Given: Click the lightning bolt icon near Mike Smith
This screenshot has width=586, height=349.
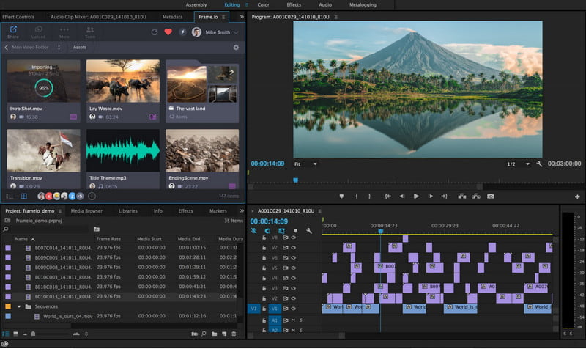Looking at the screenshot, I should tap(182, 32).
